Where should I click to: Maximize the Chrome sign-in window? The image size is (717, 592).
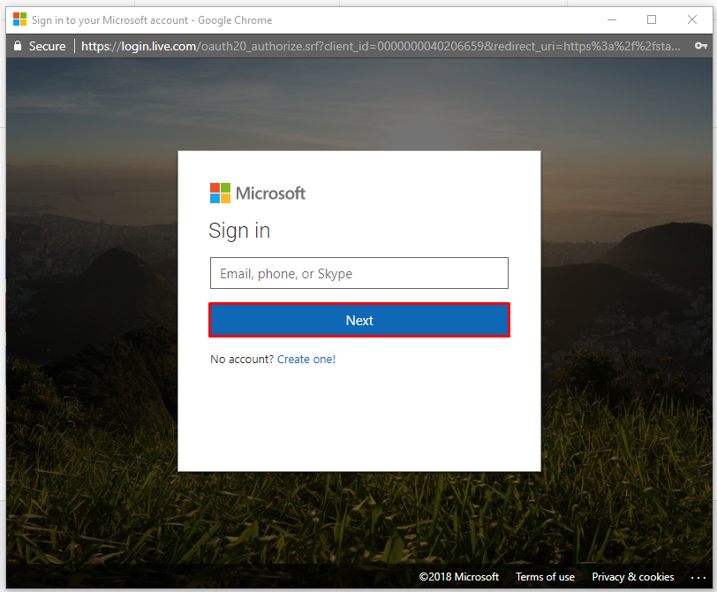click(x=652, y=19)
